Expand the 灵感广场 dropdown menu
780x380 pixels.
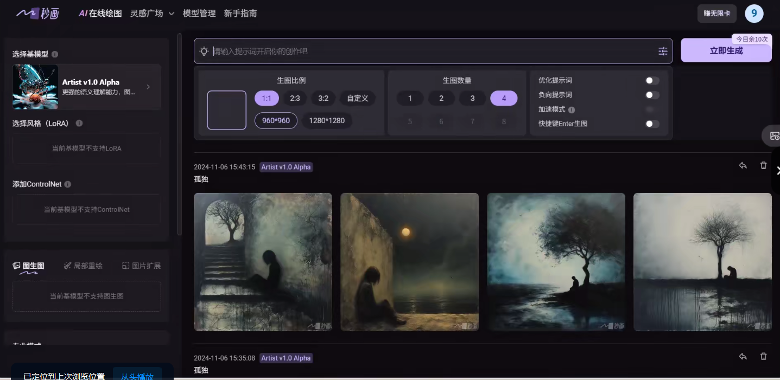(151, 13)
